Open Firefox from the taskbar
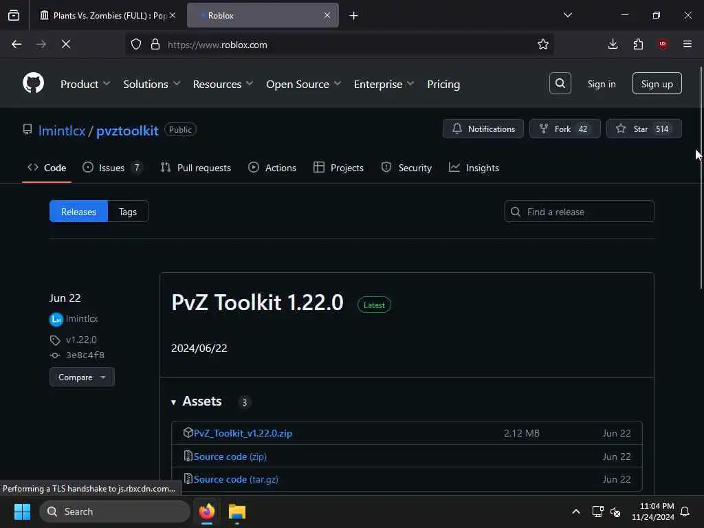704x528 pixels. click(206, 511)
